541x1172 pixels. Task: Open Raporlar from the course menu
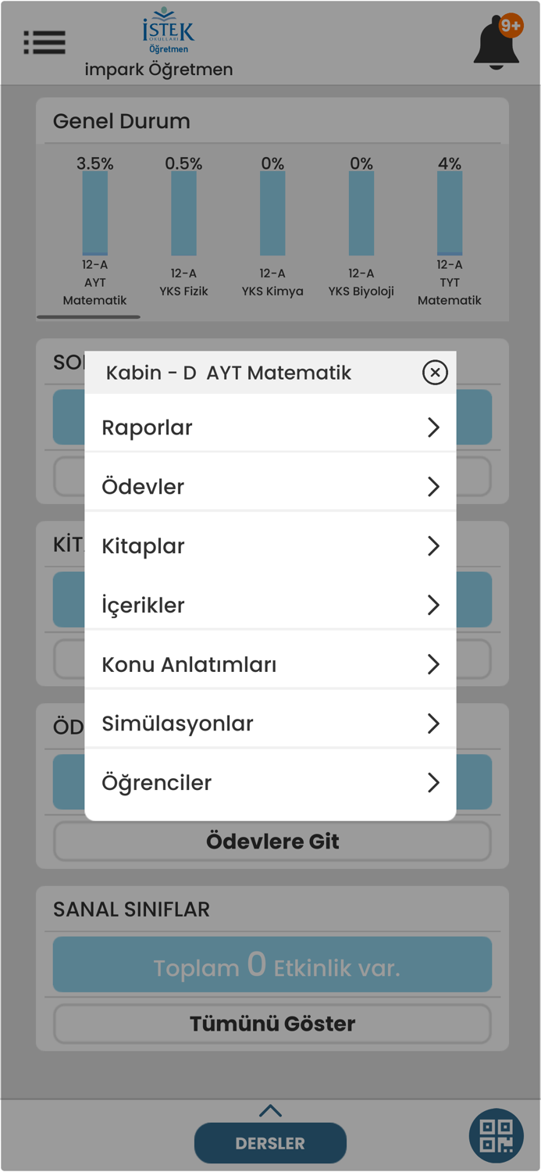[269, 427]
